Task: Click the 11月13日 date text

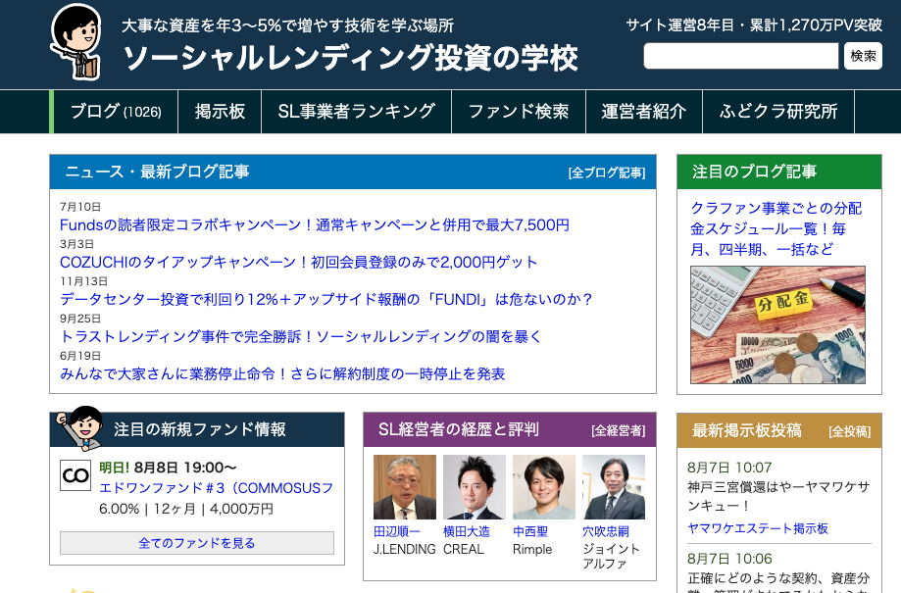Action: (84, 281)
